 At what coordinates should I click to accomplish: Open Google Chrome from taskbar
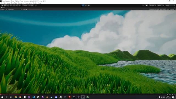pos(20,97)
